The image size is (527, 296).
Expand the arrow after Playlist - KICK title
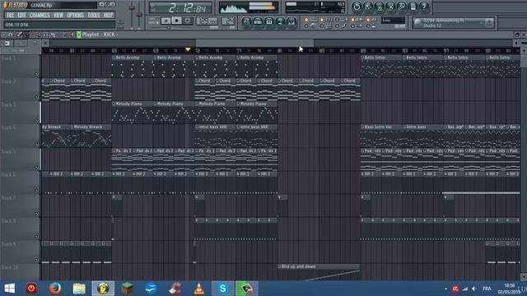[x=117, y=35]
